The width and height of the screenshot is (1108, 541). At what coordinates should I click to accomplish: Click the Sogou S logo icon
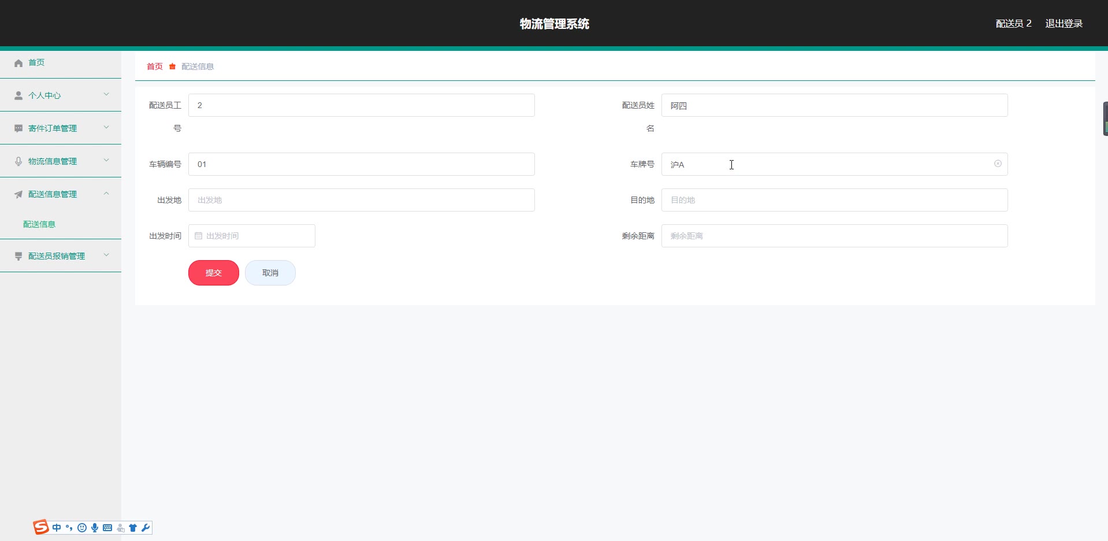click(41, 527)
